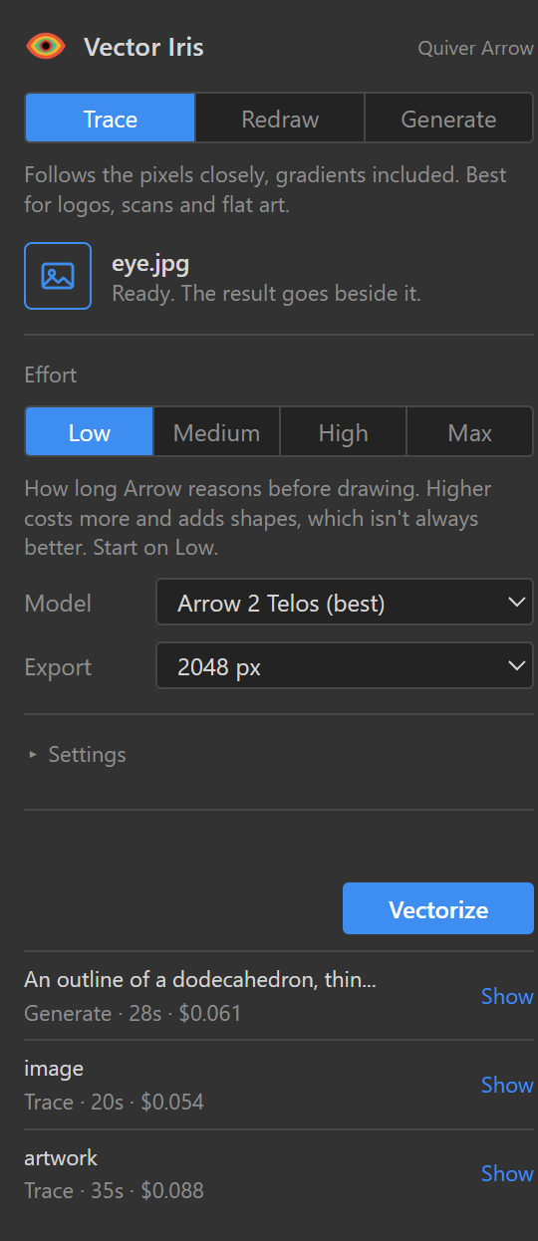Open the Export size dropdown

tap(345, 666)
